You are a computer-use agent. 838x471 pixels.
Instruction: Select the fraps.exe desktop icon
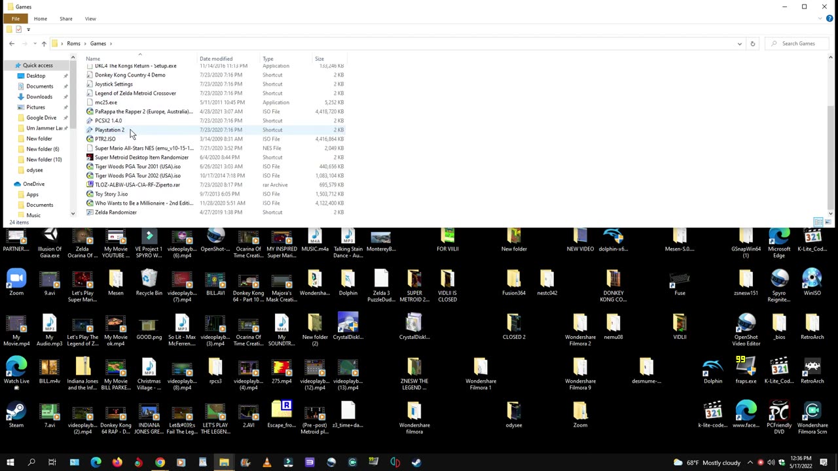coord(746,370)
